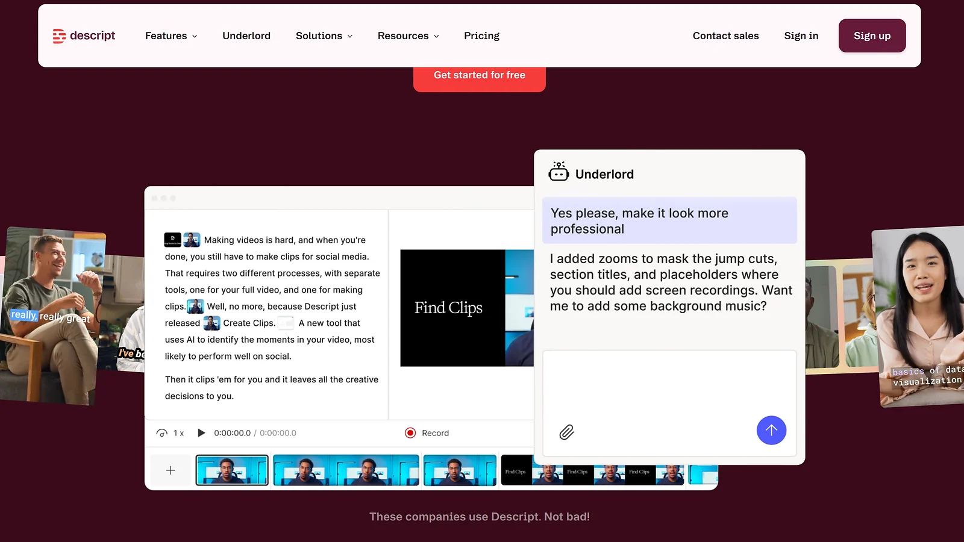Click the paperclip attach icon
The width and height of the screenshot is (964, 542).
[x=566, y=432]
